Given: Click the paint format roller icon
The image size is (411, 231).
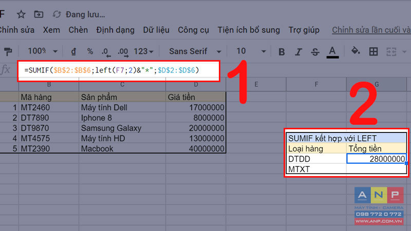Looking at the screenshot, I should pos(8,51).
